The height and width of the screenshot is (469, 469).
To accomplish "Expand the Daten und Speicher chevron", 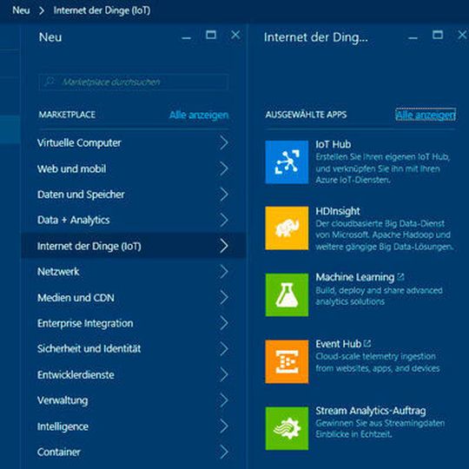I will [x=224, y=195].
